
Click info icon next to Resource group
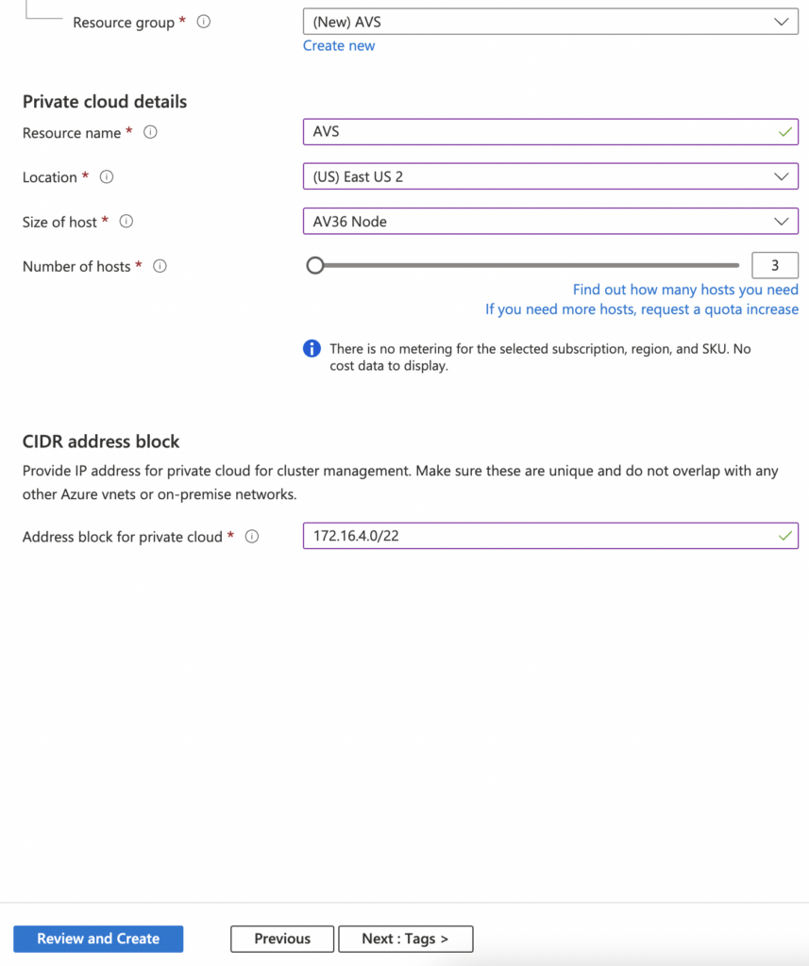203,22
